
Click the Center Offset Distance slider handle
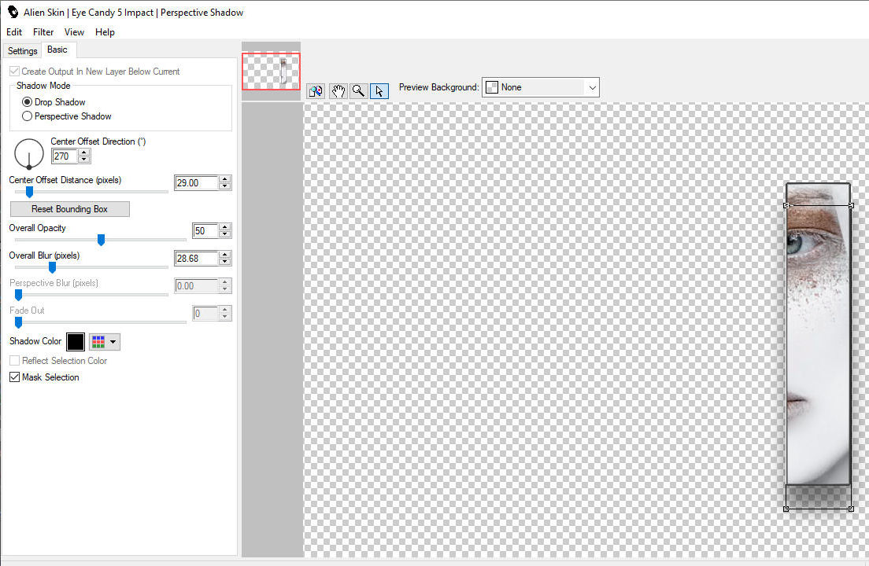[x=29, y=192]
